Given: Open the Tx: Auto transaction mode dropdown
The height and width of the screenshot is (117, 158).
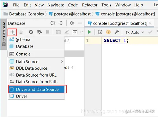Looking at the screenshot, I should 135,32.
